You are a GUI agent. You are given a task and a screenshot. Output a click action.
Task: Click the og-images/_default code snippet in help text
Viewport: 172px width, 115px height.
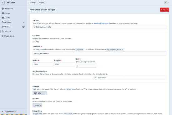(115, 50)
